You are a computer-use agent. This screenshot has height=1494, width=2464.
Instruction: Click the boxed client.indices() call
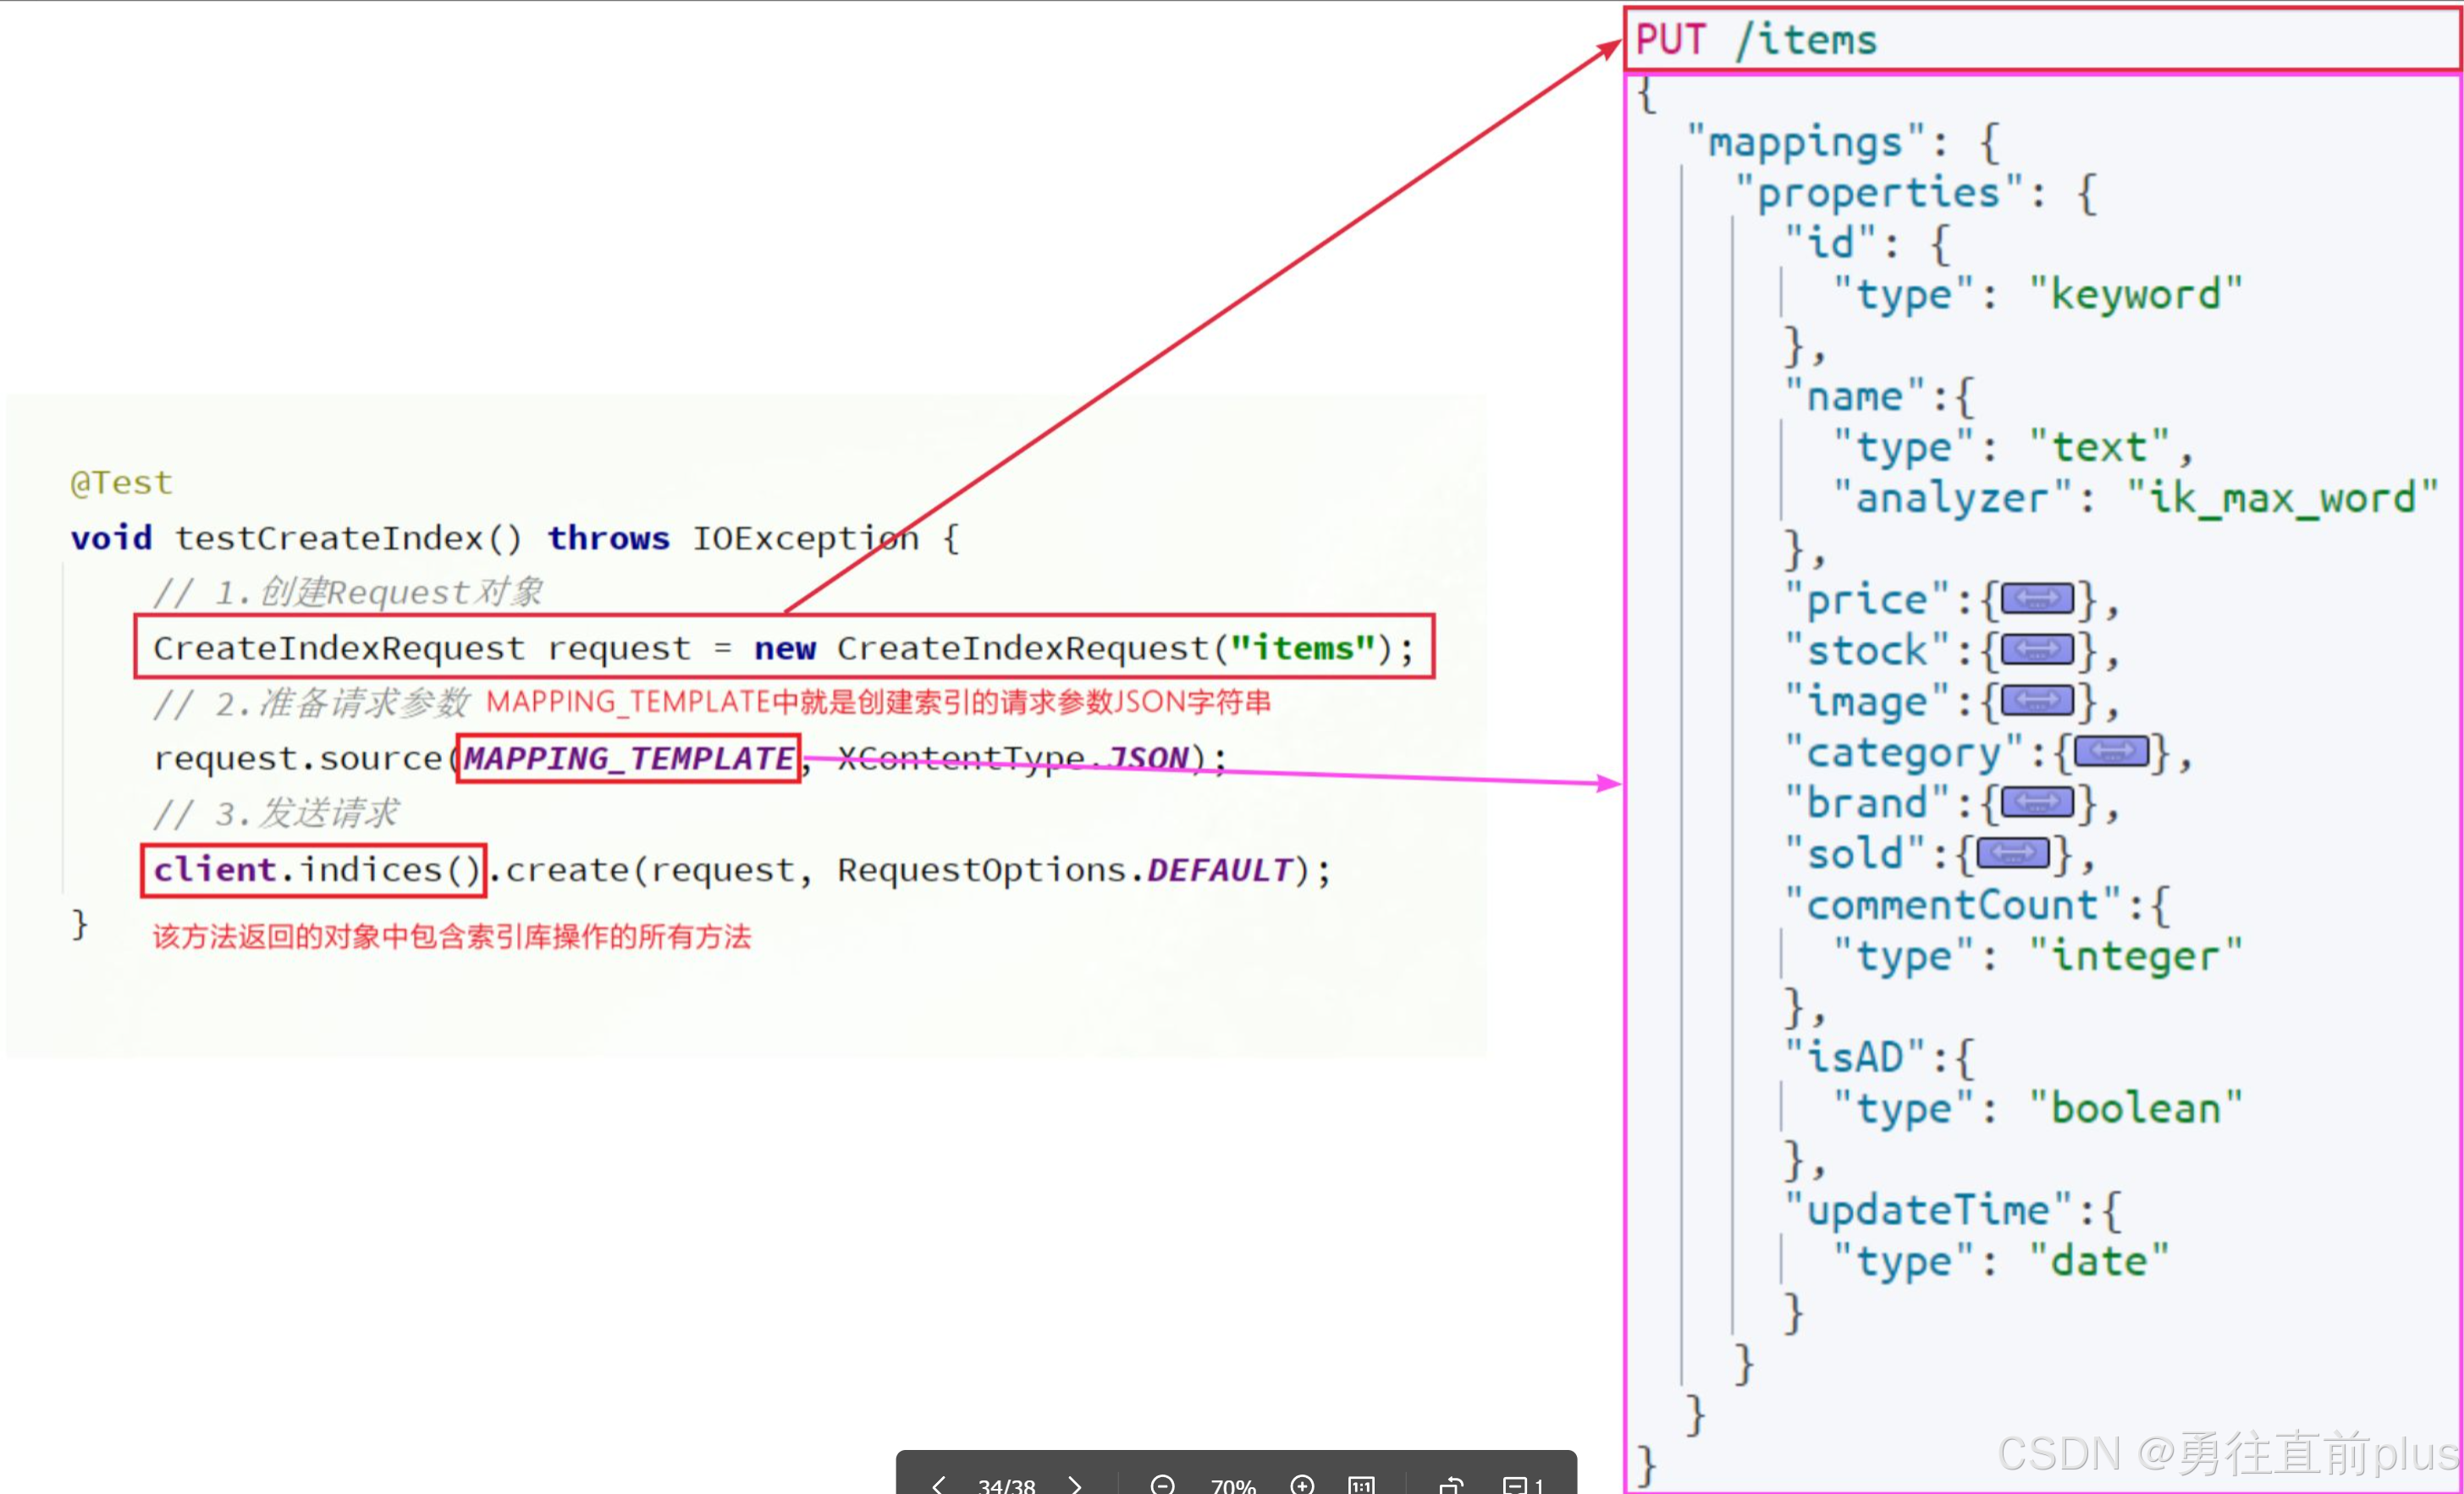coord(314,869)
